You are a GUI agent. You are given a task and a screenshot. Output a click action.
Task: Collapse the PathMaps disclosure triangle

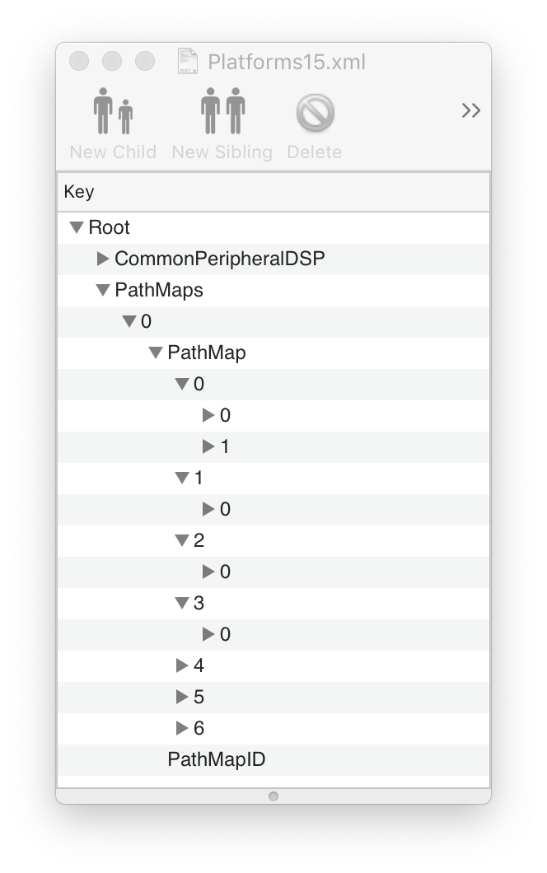coord(103,290)
